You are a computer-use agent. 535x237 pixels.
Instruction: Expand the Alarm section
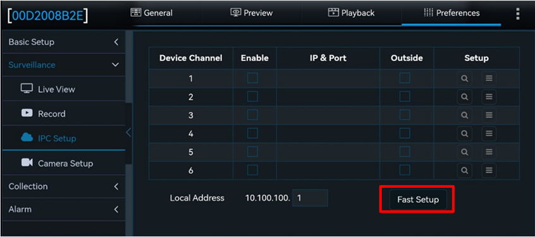coord(63,209)
